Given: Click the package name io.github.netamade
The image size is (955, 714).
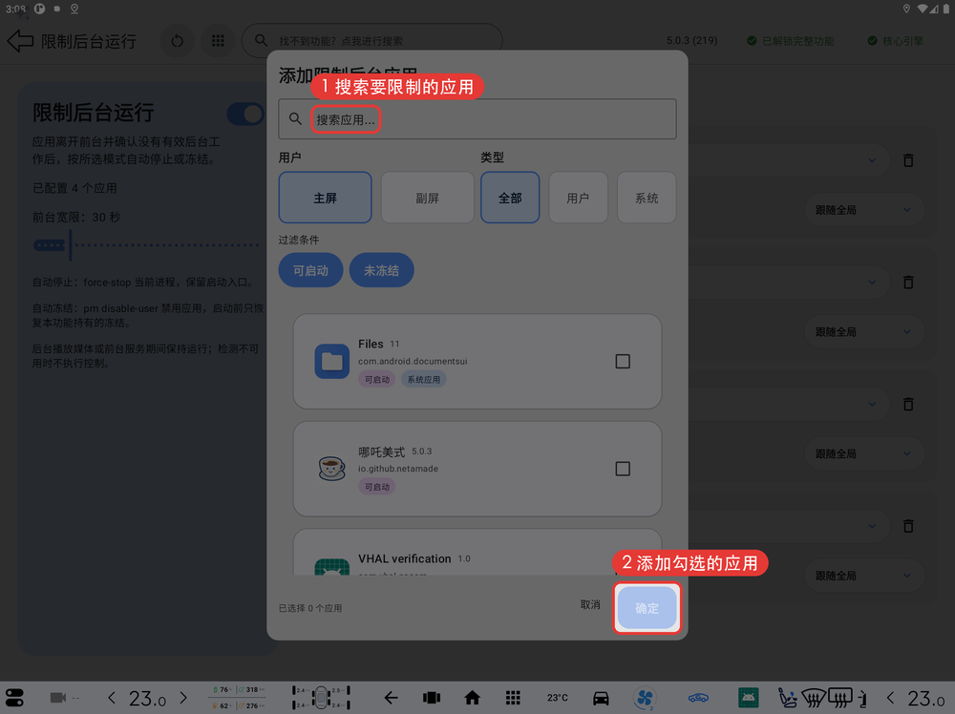Looking at the screenshot, I should (x=398, y=469).
